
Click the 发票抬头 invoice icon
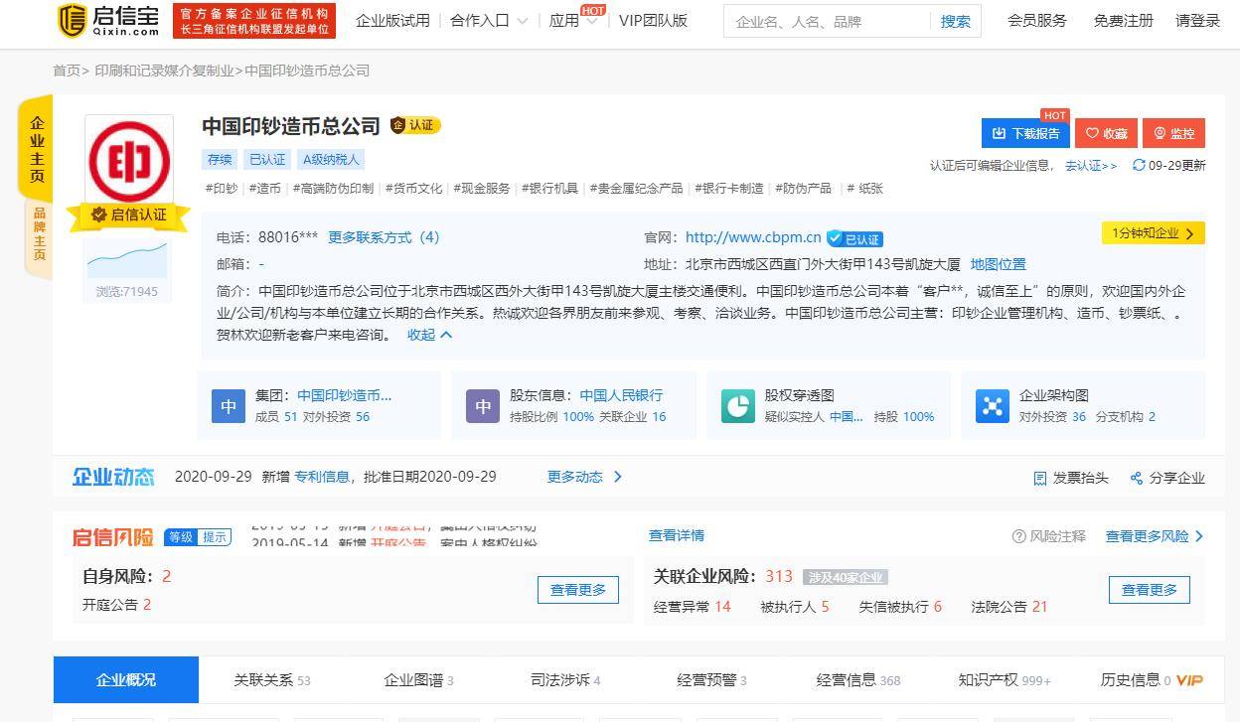tap(1040, 478)
